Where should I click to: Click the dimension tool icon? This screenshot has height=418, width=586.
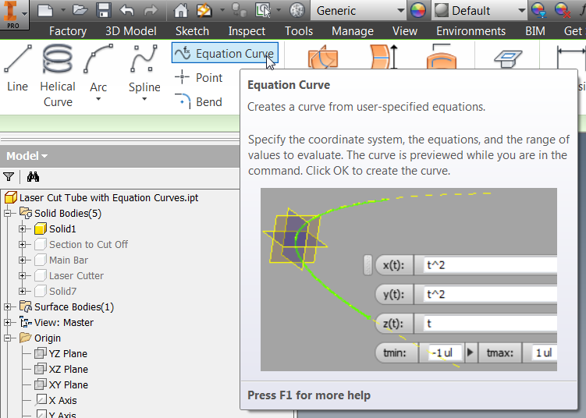click(x=571, y=57)
